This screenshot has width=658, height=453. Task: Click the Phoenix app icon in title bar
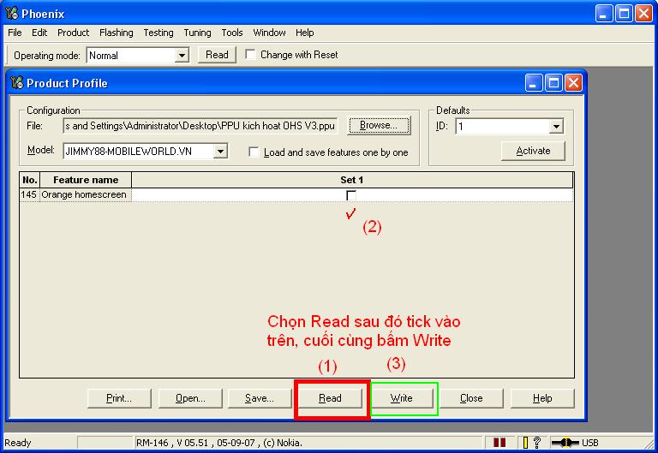pos(11,13)
